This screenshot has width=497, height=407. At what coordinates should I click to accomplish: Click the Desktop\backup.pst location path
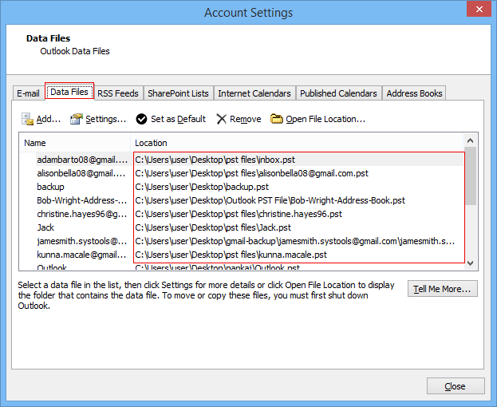click(202, 187)
